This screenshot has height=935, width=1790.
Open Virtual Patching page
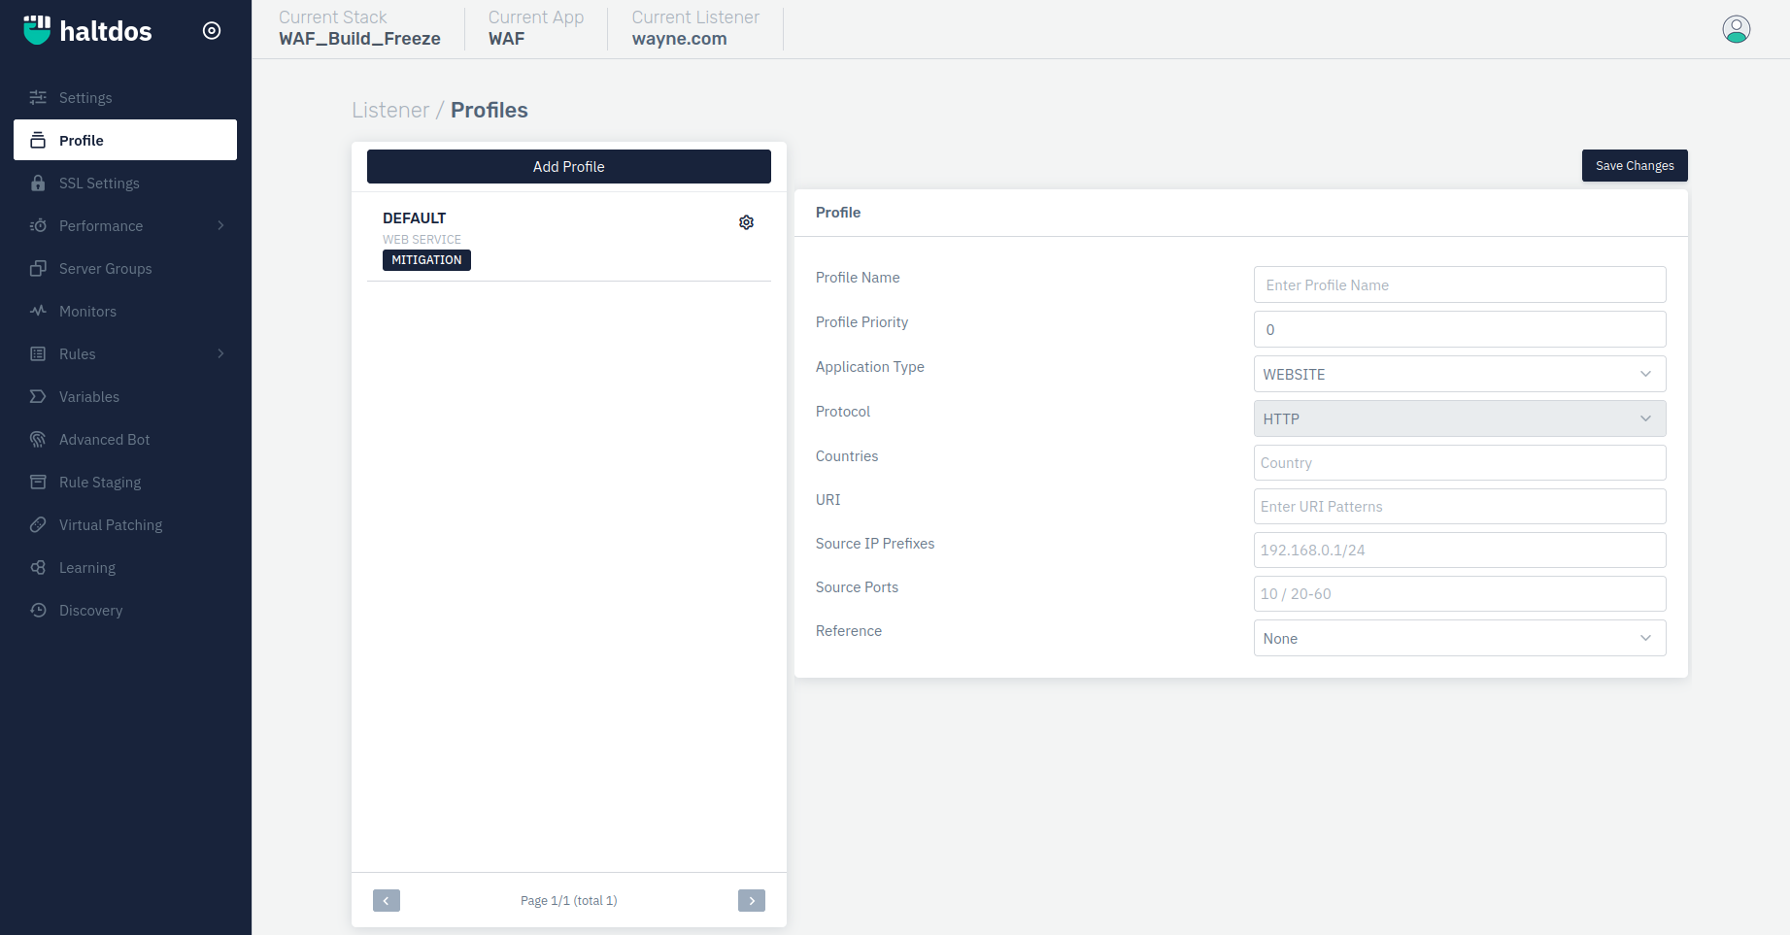coord(125,524)
